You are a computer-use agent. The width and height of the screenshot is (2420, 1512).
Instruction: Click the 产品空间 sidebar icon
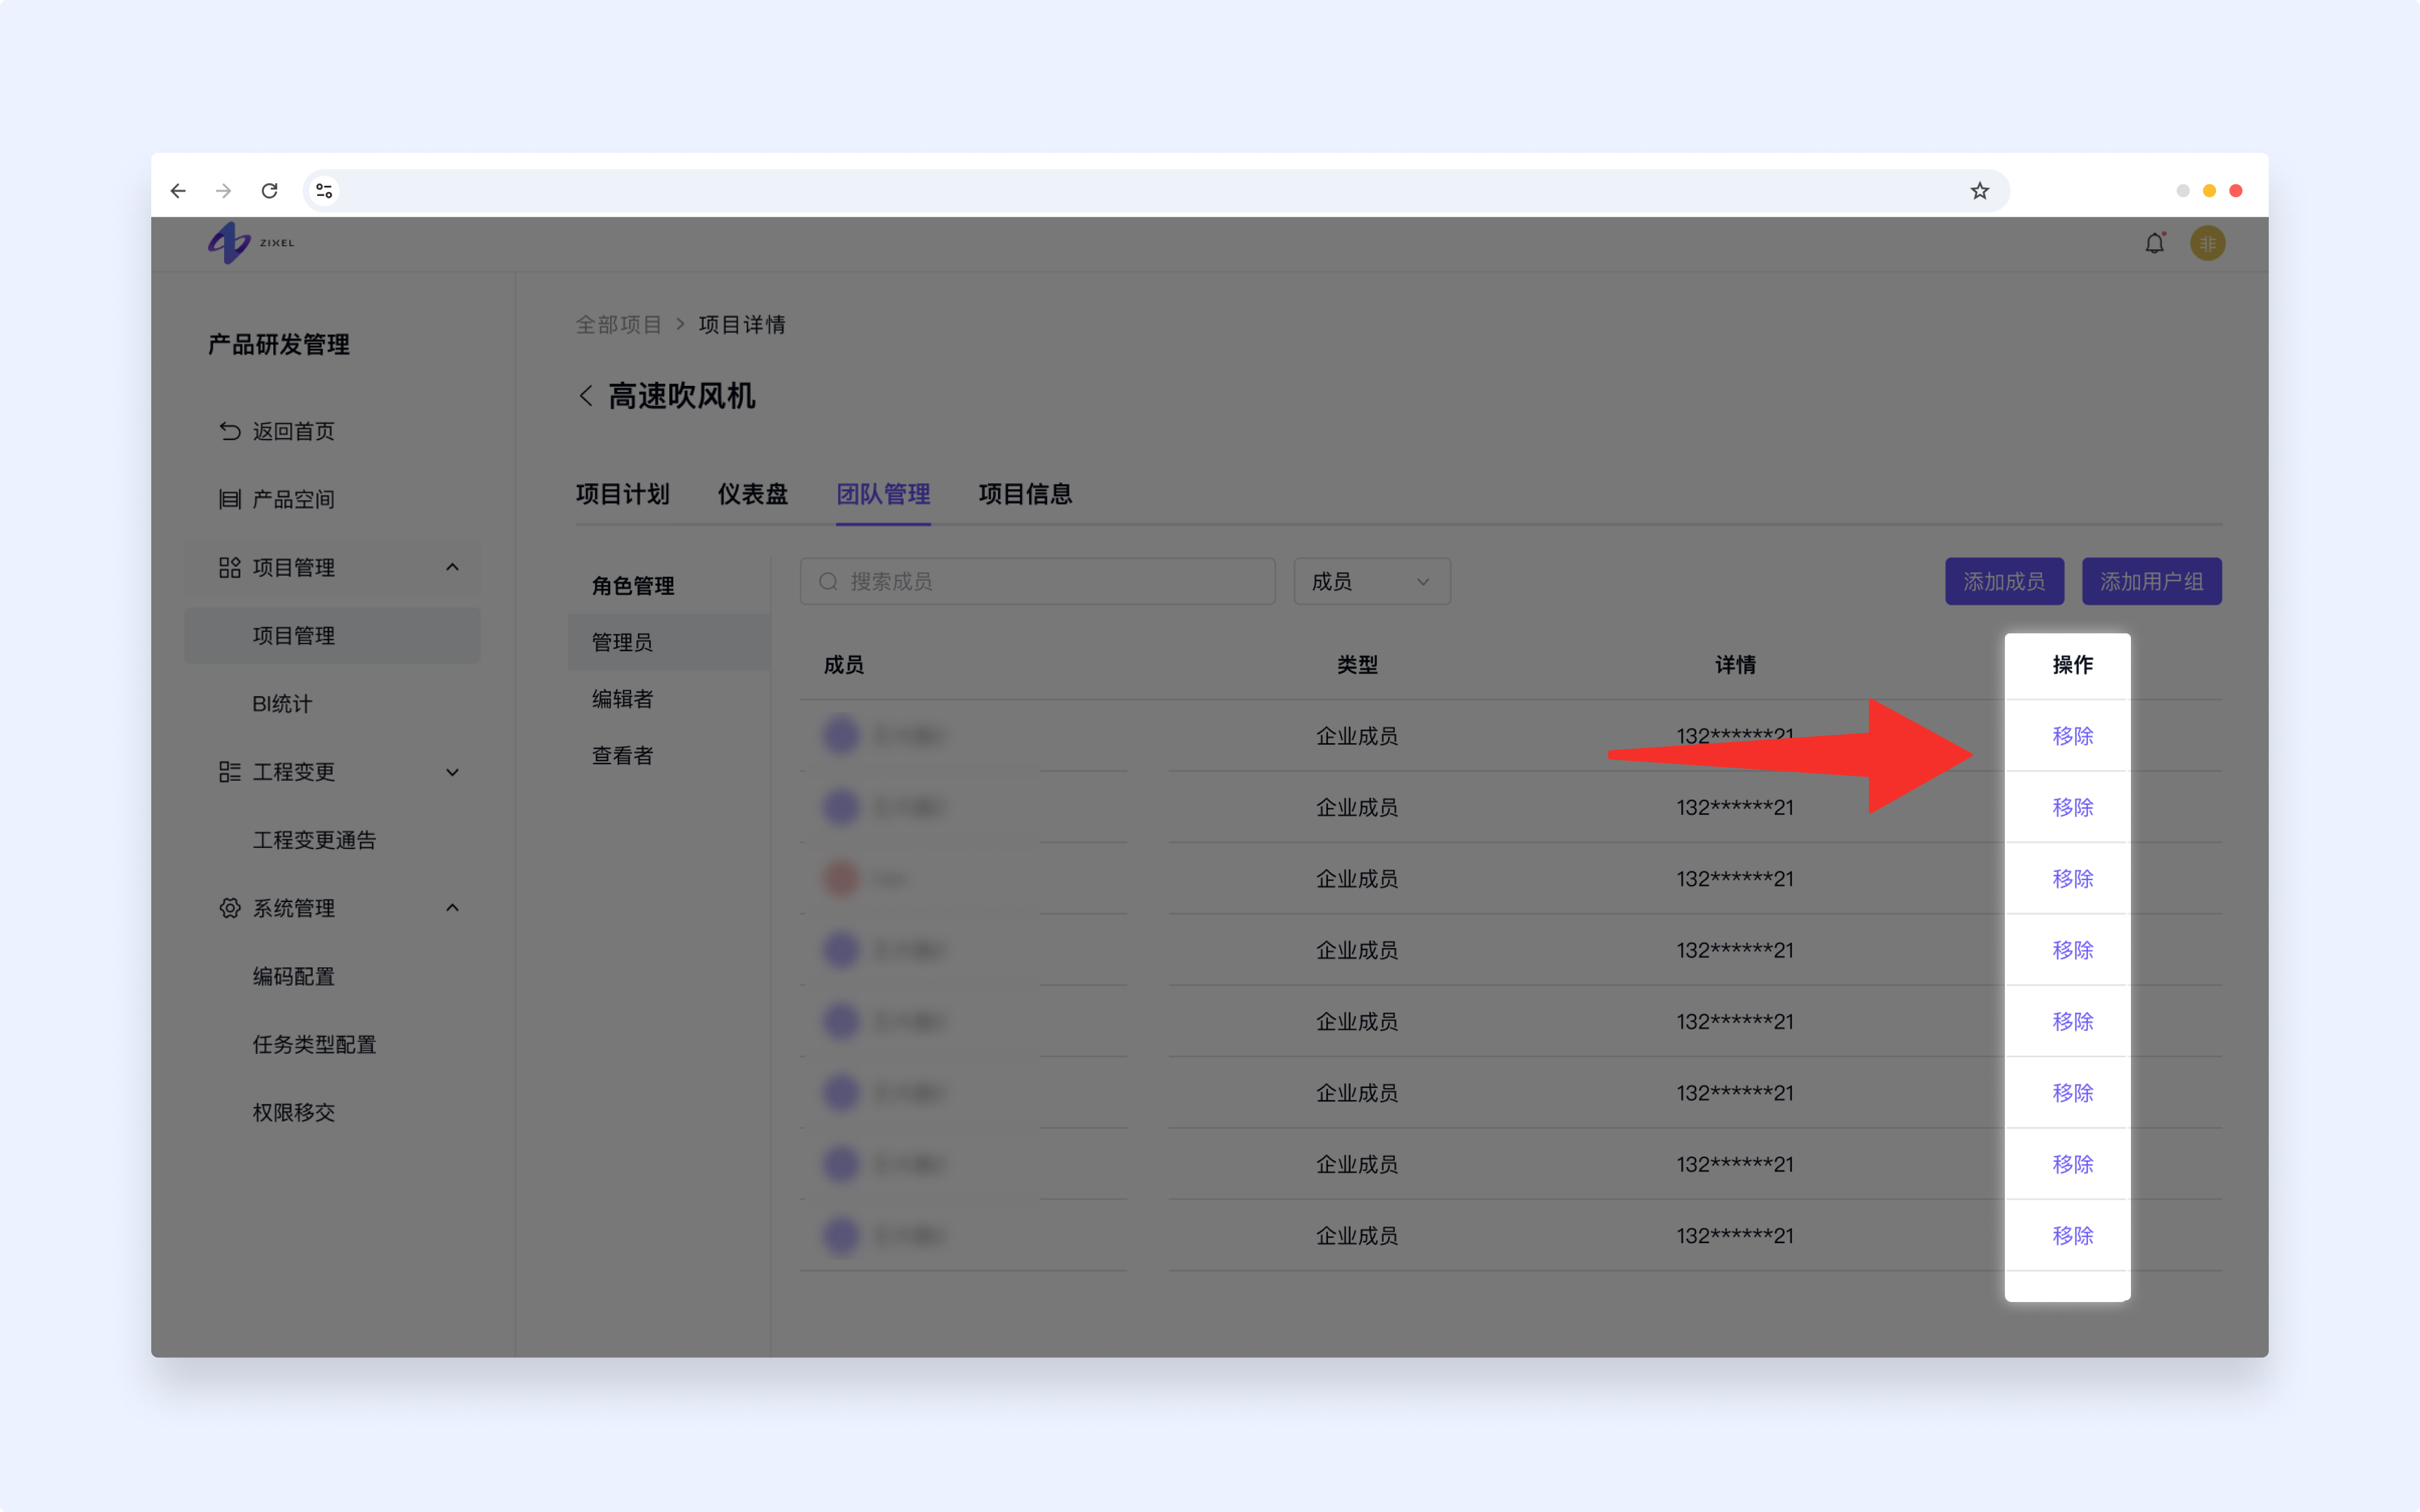[230, 499]
